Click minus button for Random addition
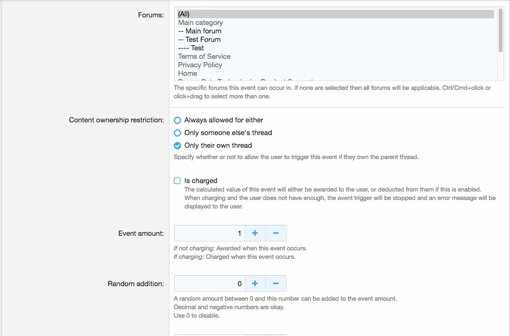Image resolution: width=510 pixels, height=336 pixels. pyautogui.click(x=276, y=283)
